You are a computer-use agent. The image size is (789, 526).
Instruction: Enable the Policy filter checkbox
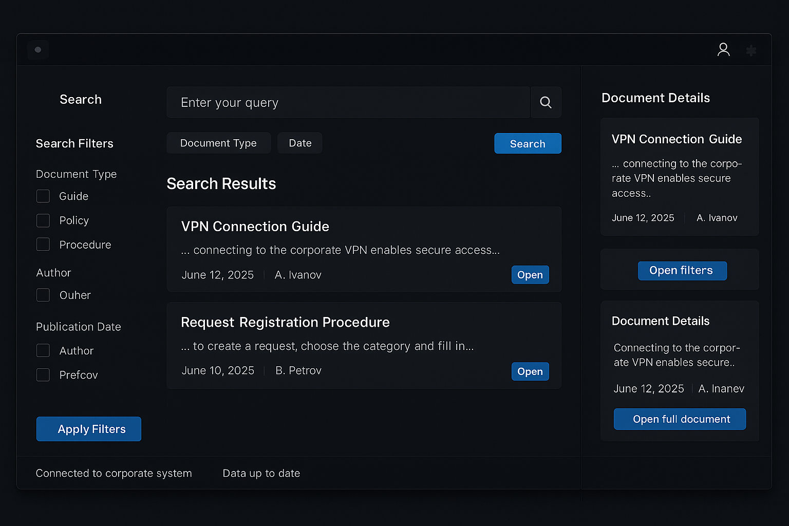tap(43, 220)
